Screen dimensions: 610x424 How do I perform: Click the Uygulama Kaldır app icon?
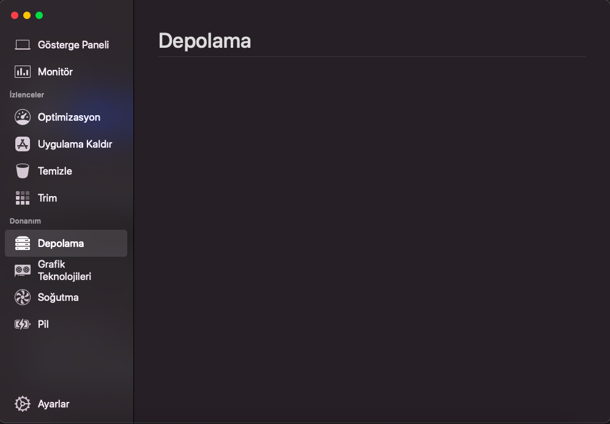click(23, 144)
